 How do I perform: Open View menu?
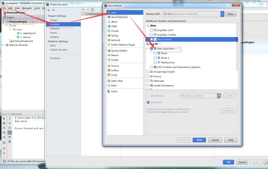[x=17, y=8]
